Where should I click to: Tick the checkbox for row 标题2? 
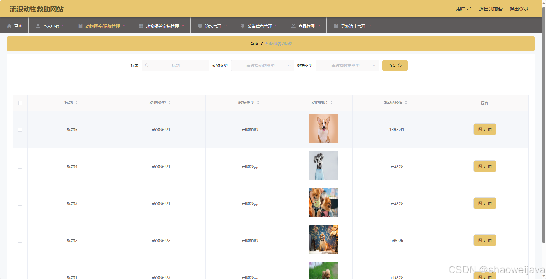20,241
